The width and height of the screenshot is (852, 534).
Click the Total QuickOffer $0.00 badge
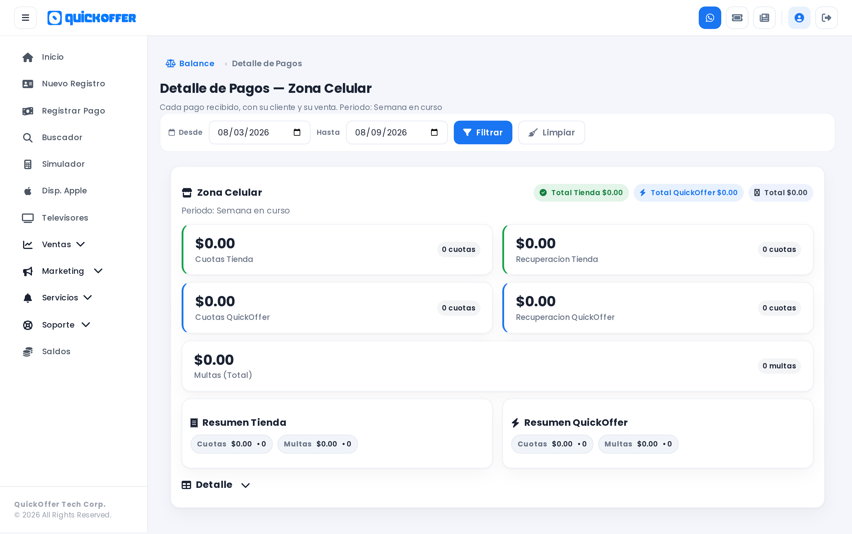[688, 192]
